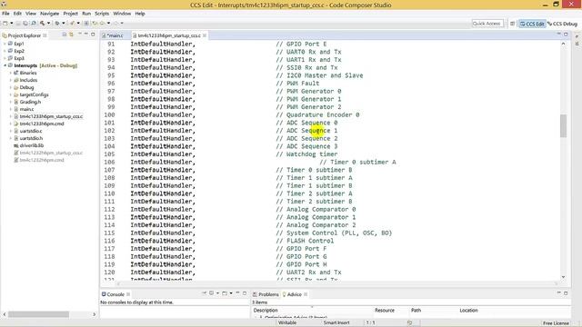Open the Scripts menu
The height and width of the screenshot is (327, 582).
[102, 14]
